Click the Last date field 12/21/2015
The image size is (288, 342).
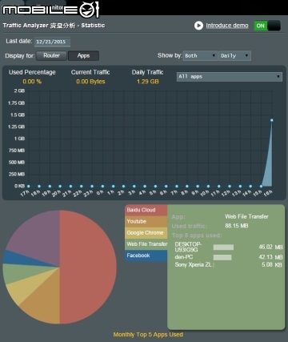point(52,42)
